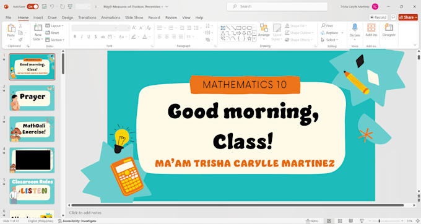Switch to the Insert tab
This screenshot has height=224, width=421.
click(x=38, y=17)
